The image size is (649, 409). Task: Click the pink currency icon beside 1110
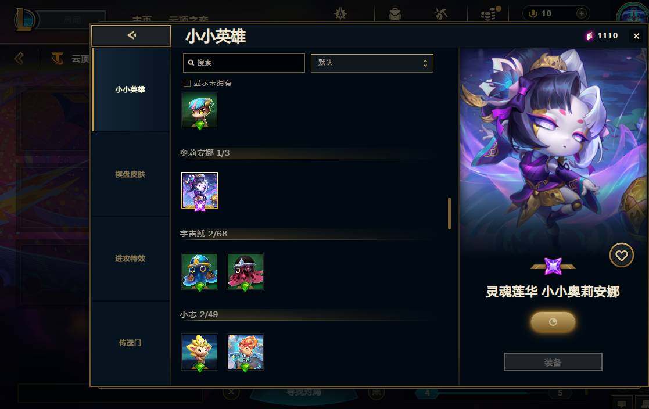click(589, 36)
